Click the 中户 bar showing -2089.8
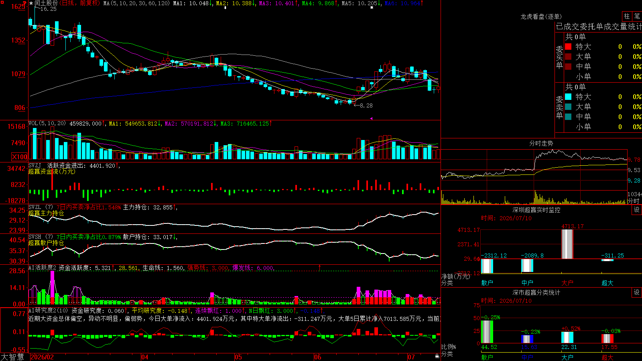The height and width of the screenshot is (361, 642). [527, 266]
